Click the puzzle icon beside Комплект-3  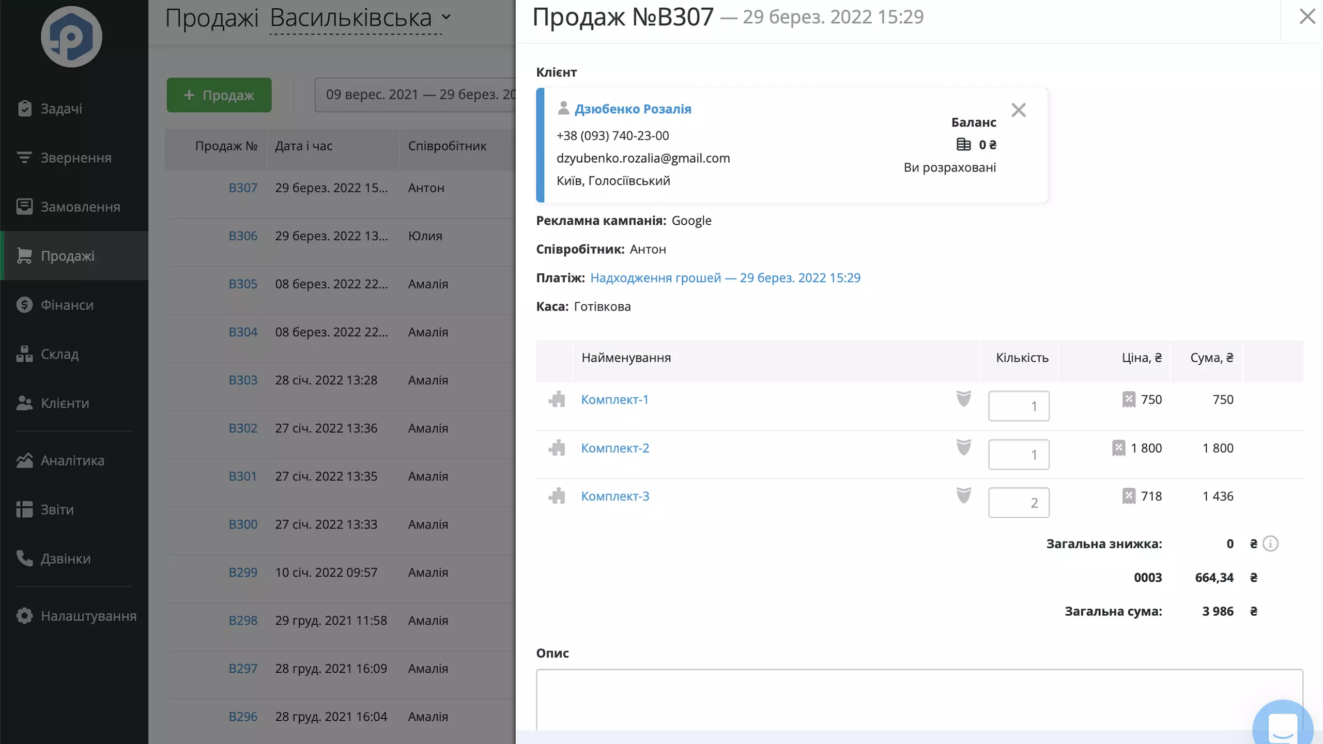pos(557,496)
